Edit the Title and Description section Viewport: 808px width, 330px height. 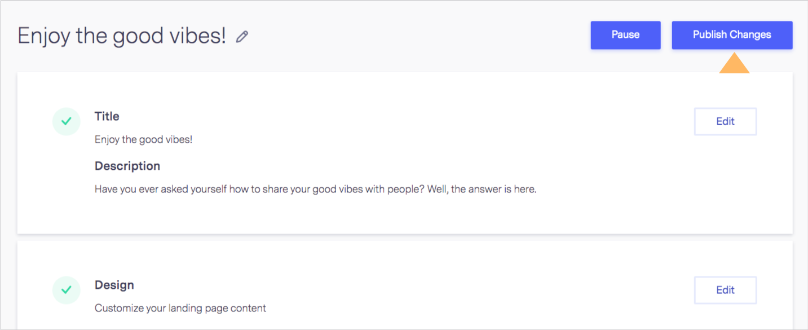pyautogui.click(x=725, y=121)
